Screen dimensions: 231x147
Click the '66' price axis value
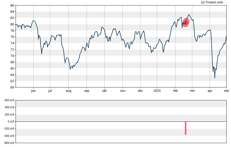click(x=12, y=68)
